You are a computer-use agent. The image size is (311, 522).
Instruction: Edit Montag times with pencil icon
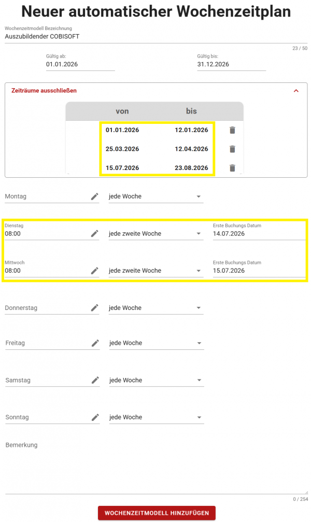pos(94,196)
